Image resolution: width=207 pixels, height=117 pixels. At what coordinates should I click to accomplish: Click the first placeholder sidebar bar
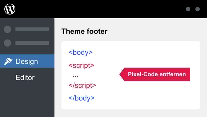(32, 29)
